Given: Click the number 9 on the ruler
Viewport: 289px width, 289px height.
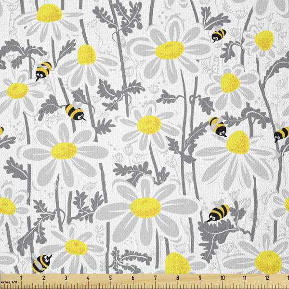Looking at the screenshot, I should coord(200,278).
